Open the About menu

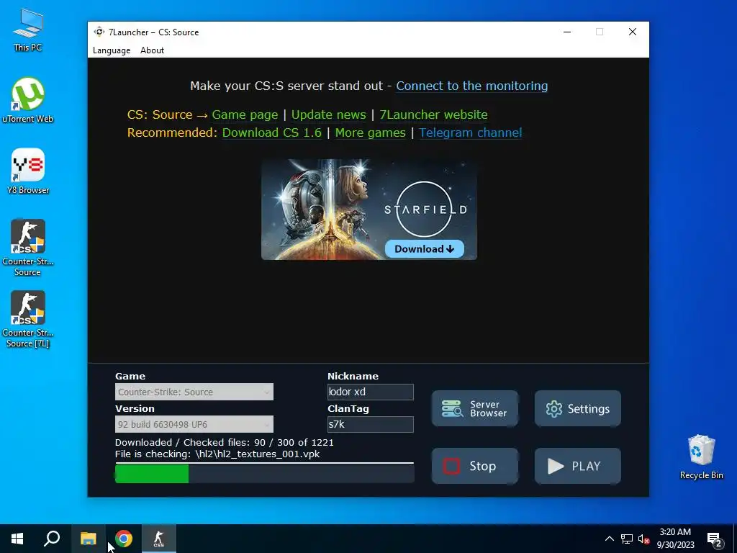(x=152, y=50)
